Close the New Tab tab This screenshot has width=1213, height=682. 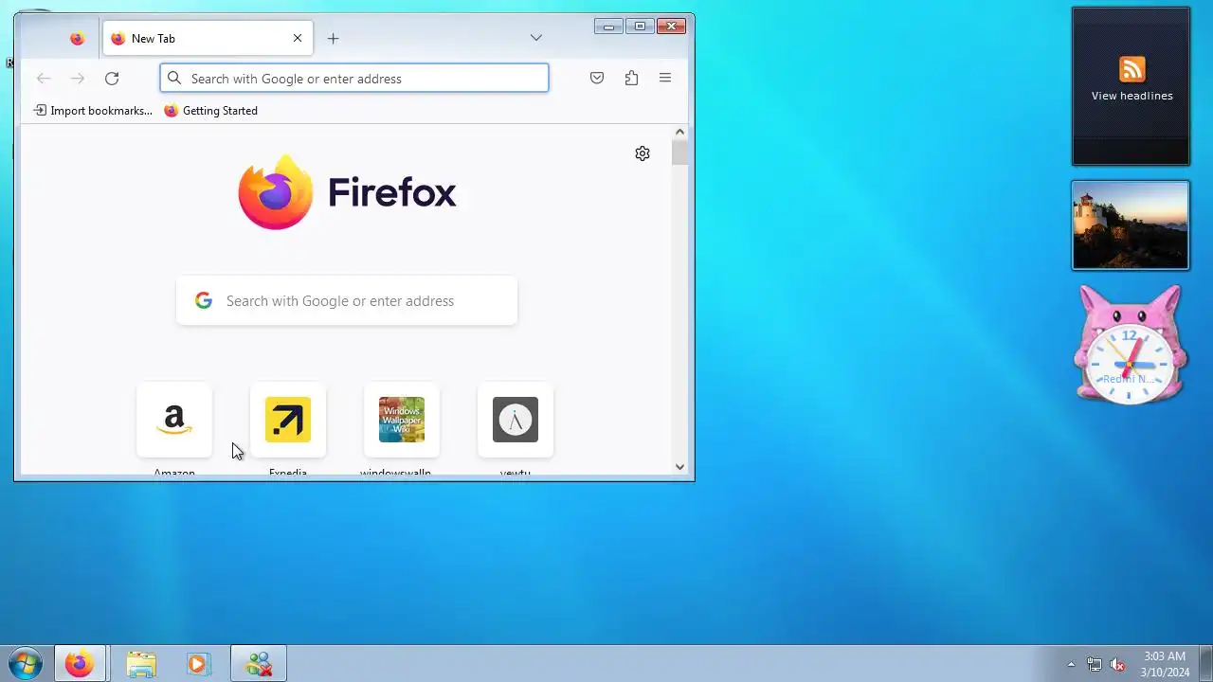pos(298,39)
